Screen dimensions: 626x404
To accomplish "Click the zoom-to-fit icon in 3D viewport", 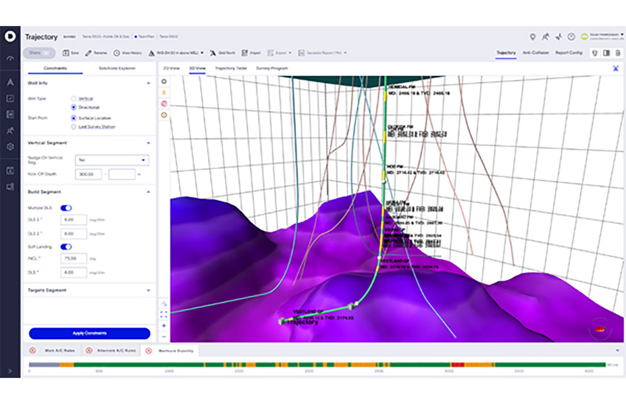I will (616, 69).
